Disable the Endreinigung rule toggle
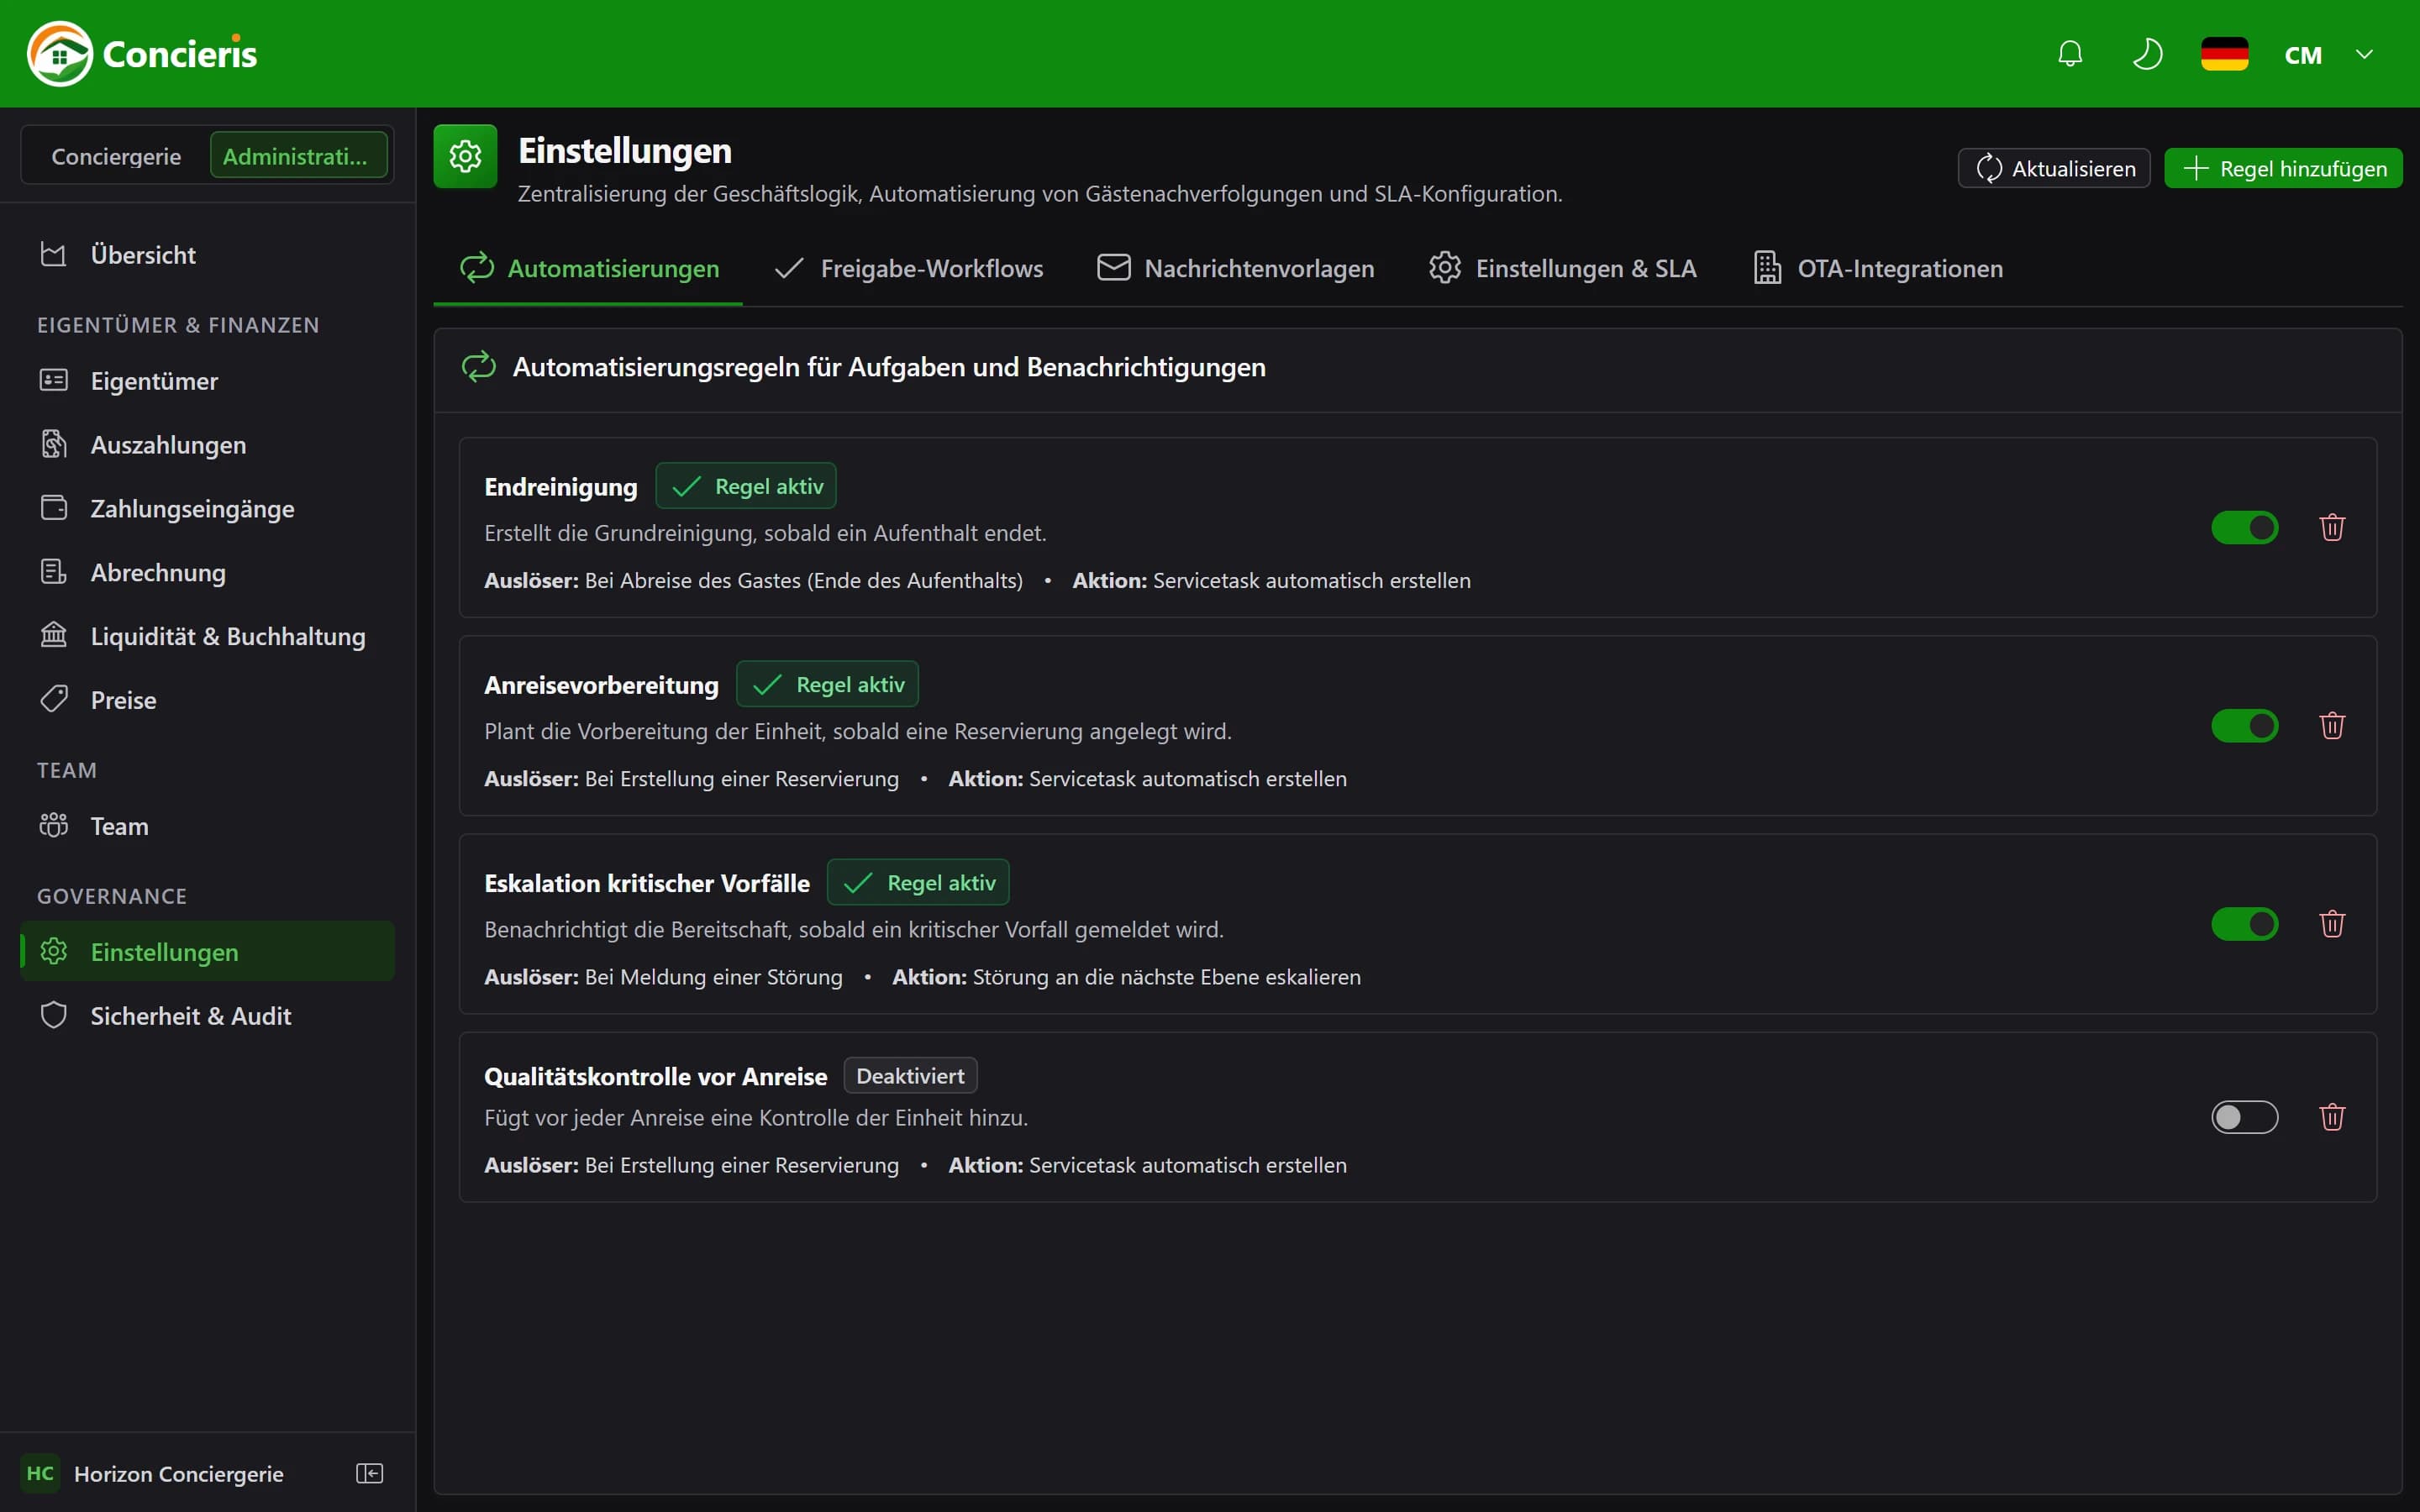2420x1512 pixels. (2244, 527)
